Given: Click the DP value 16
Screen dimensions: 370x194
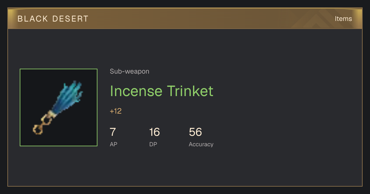Looking at the screenshot, I should click(x=154, y=132).
